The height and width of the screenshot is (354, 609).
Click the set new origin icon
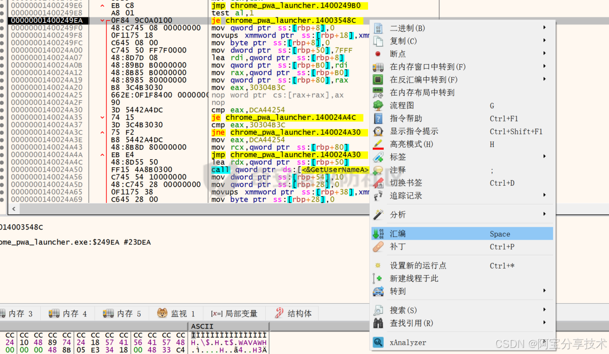coord(378,265)
